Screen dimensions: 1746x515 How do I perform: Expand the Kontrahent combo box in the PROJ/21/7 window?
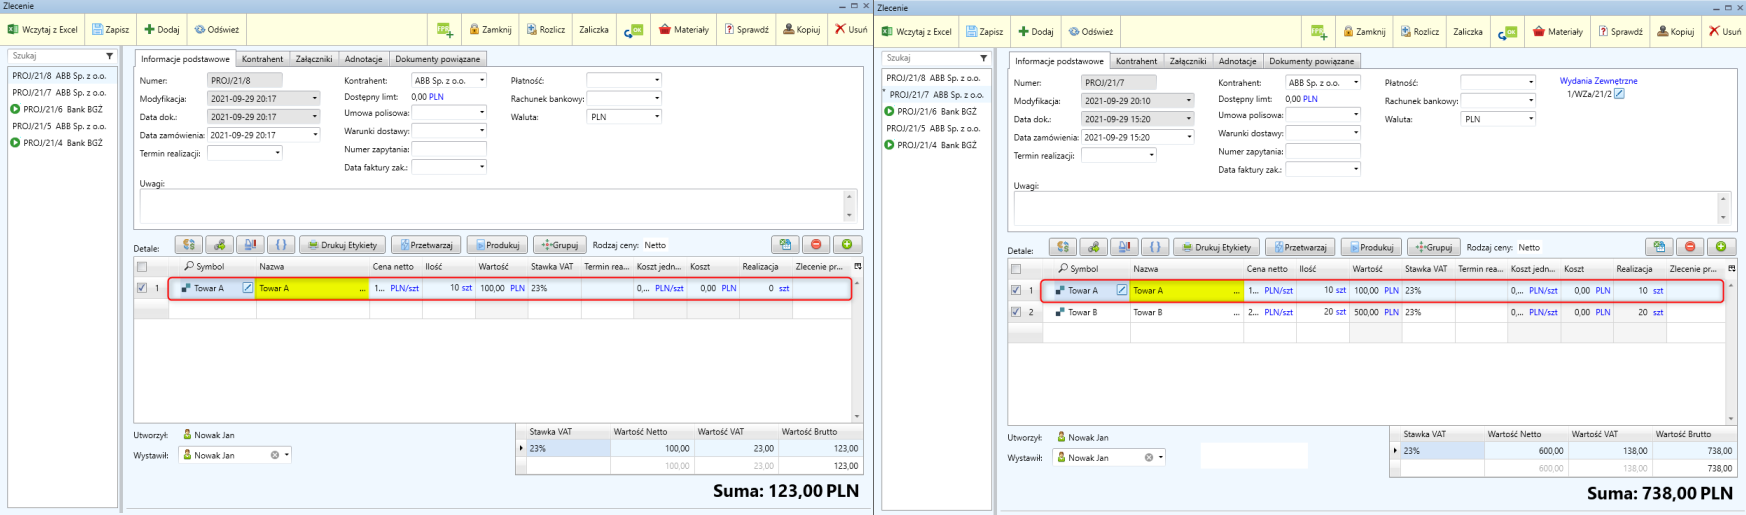pyautogui.click(x=1355, y=83)
